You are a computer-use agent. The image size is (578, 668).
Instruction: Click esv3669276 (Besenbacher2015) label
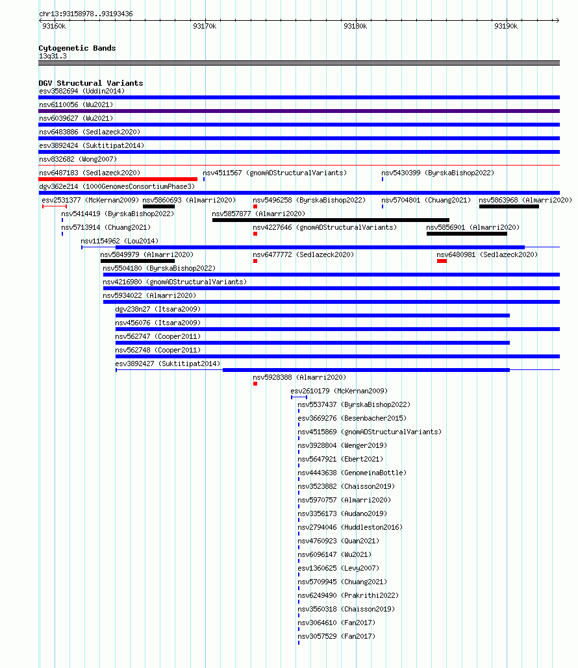[352, 418]
